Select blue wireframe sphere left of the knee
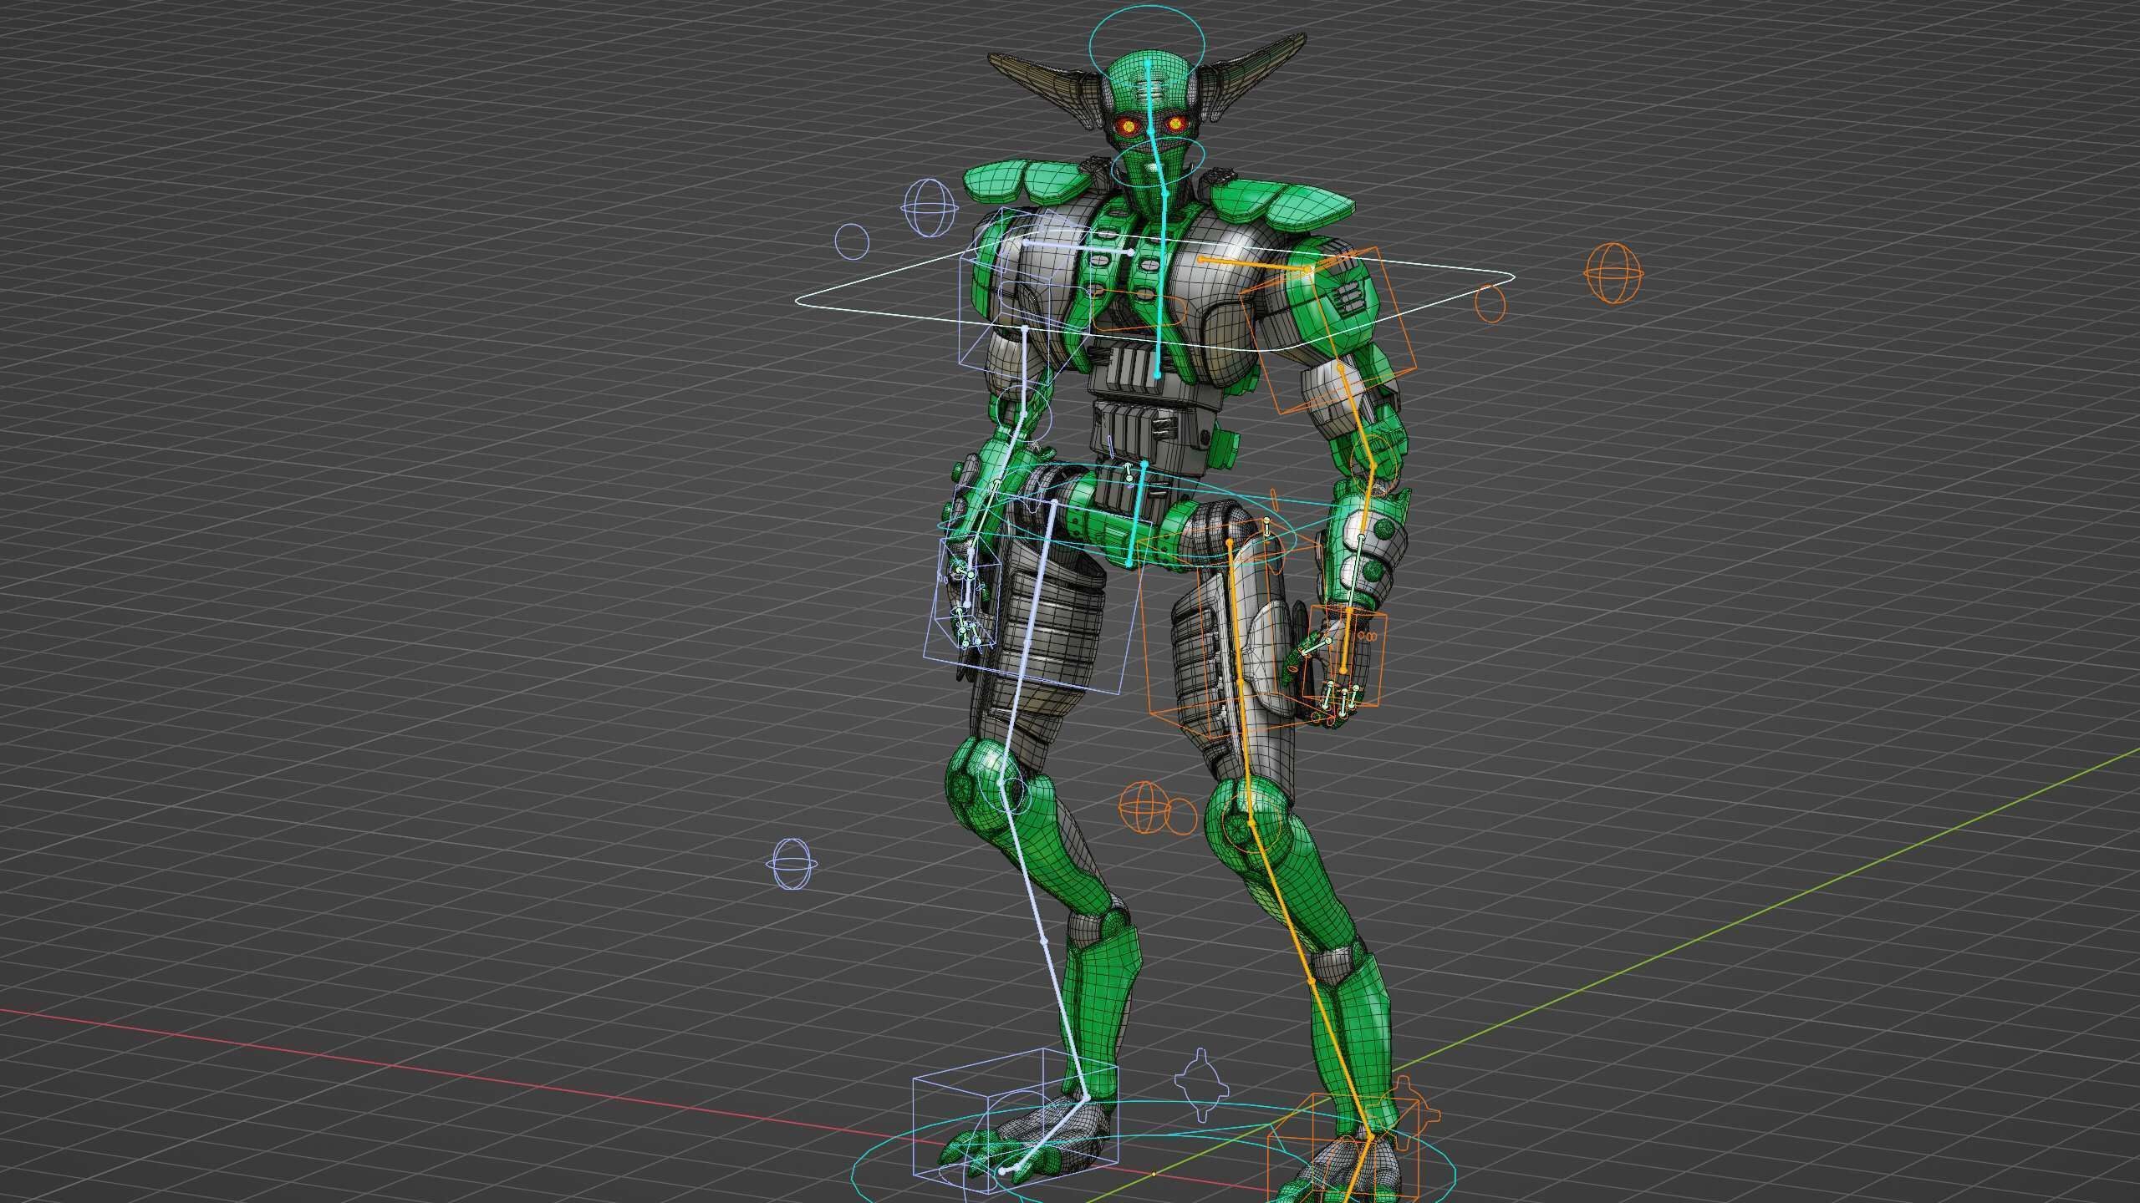This screenshot has width=2140, height=1203. (x=790, y=865)
